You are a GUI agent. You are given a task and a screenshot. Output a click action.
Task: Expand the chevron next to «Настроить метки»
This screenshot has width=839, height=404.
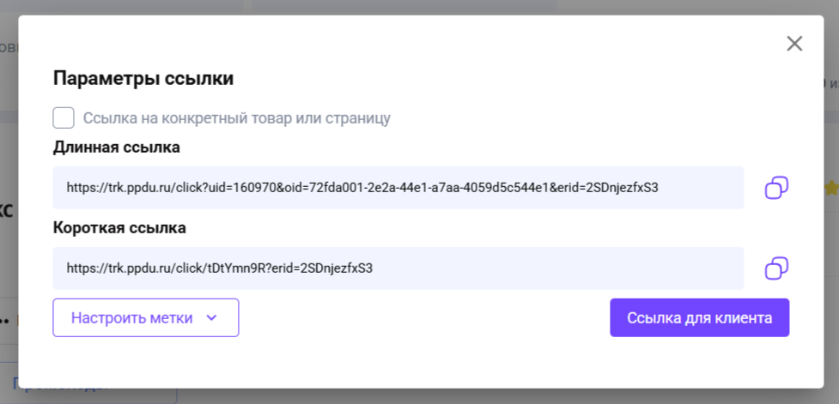212,317
